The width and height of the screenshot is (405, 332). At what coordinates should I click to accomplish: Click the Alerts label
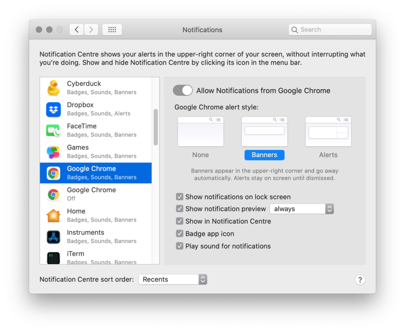328,155
